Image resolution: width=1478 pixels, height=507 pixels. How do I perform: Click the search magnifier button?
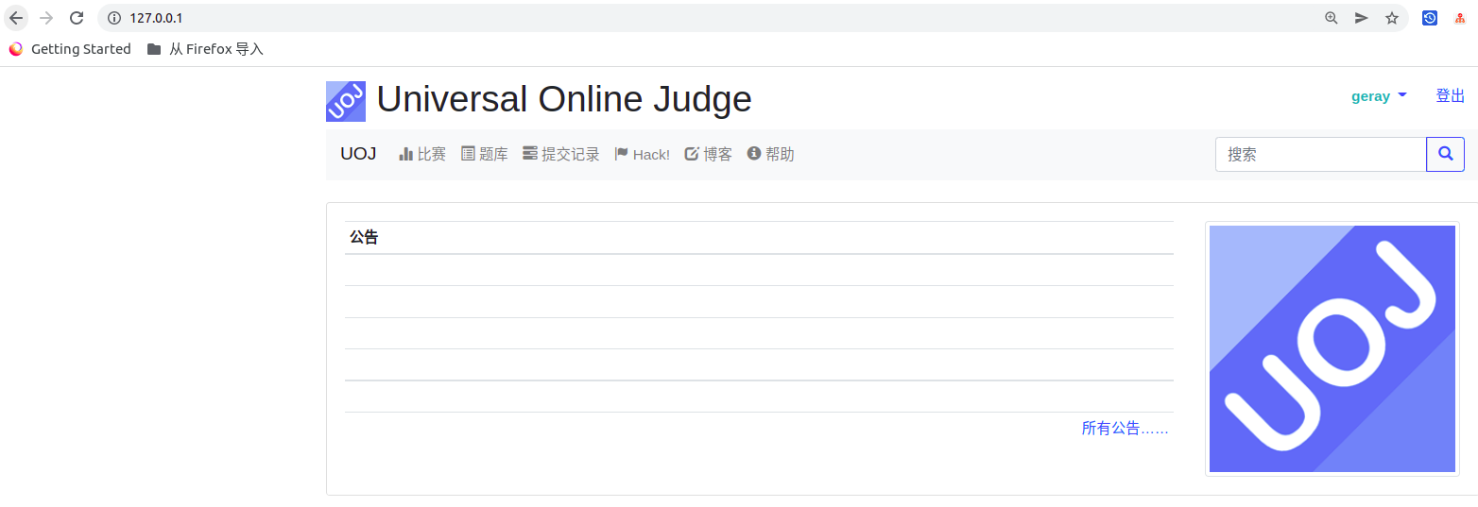click(x=1445, y=154)
